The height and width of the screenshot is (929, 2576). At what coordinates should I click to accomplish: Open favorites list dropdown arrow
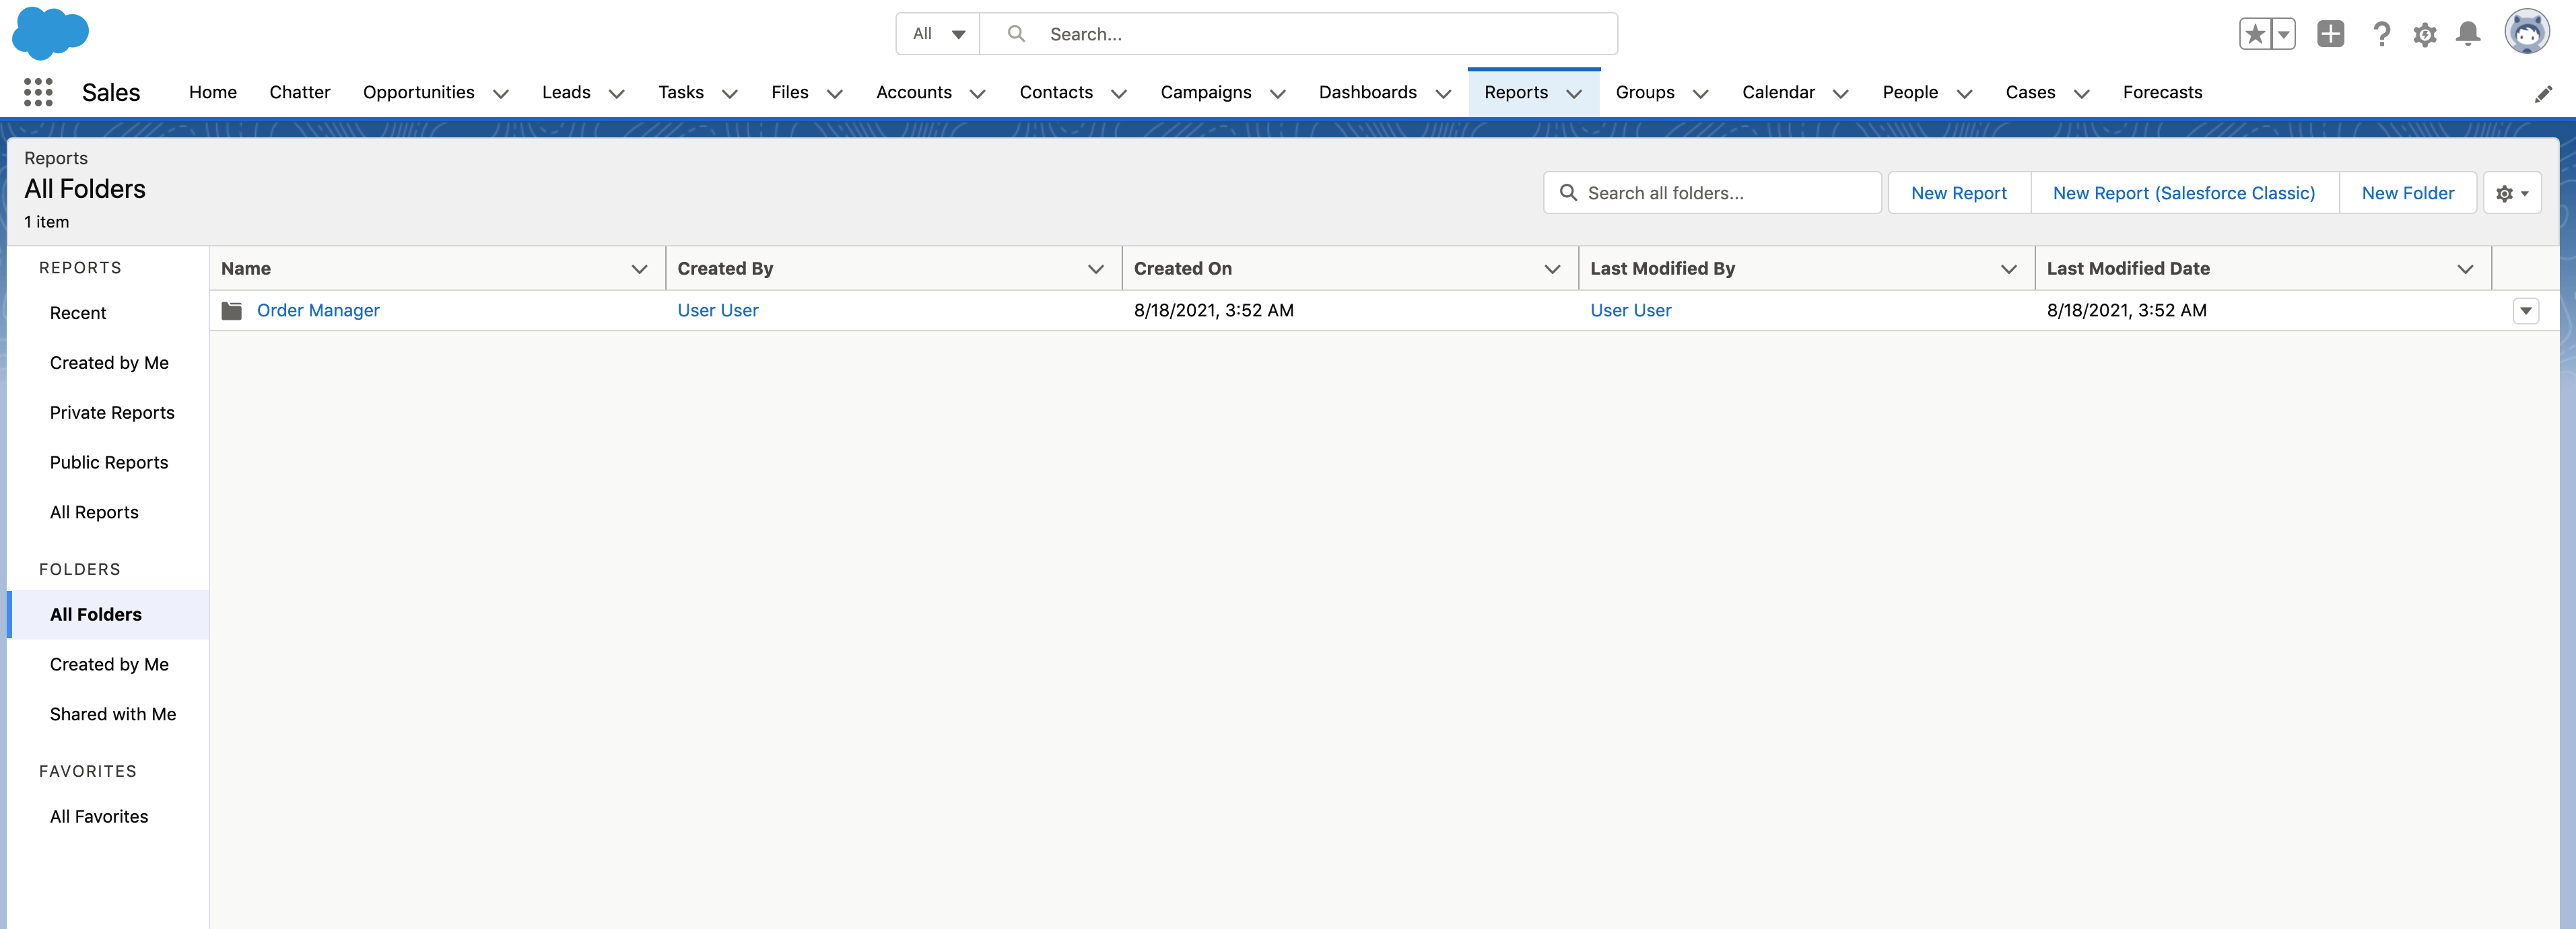(2284, 34)
